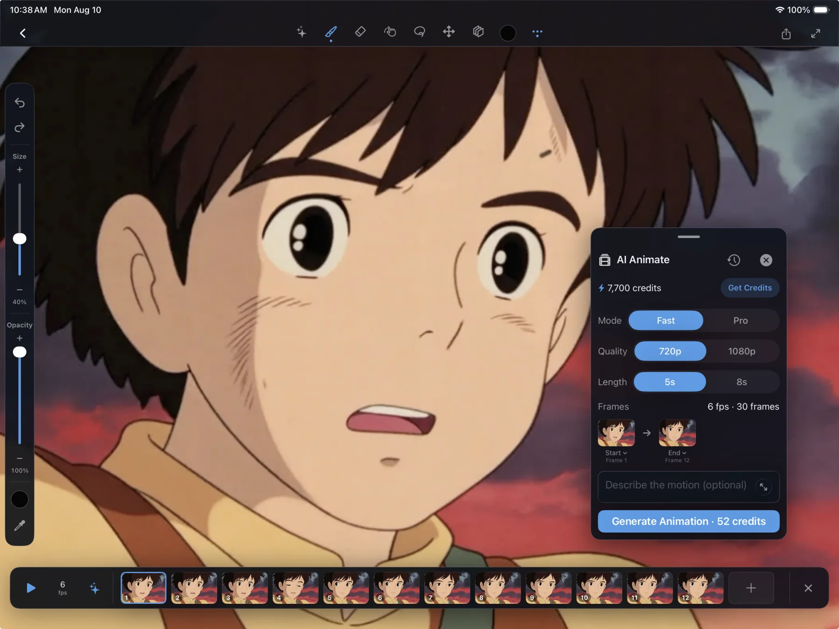Select the Lasso selection tool

[419, 32]
